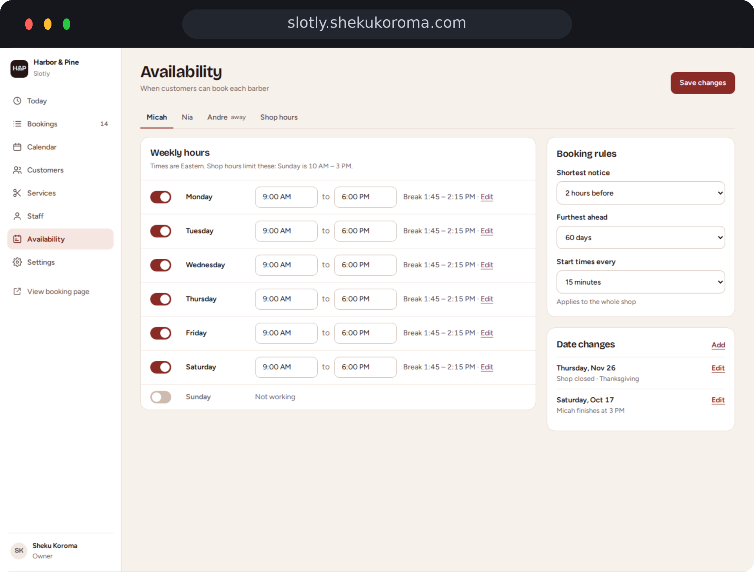Screen dimensions: 754x572
Task: Open Bookings in the sidebar
Action: tap(60, 124)
